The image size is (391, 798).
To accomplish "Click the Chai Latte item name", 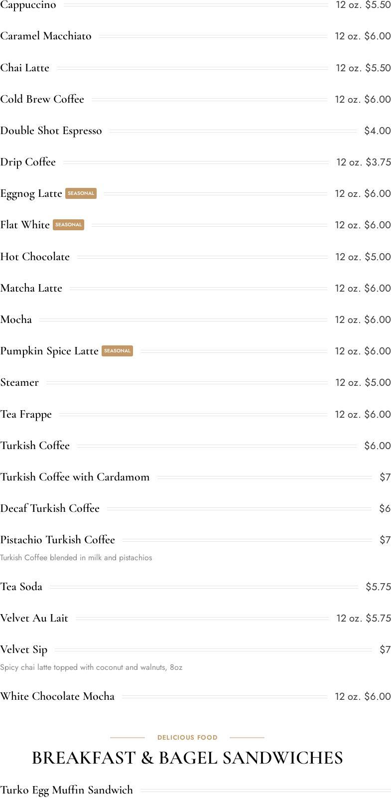I will click(x=25, y=68).
